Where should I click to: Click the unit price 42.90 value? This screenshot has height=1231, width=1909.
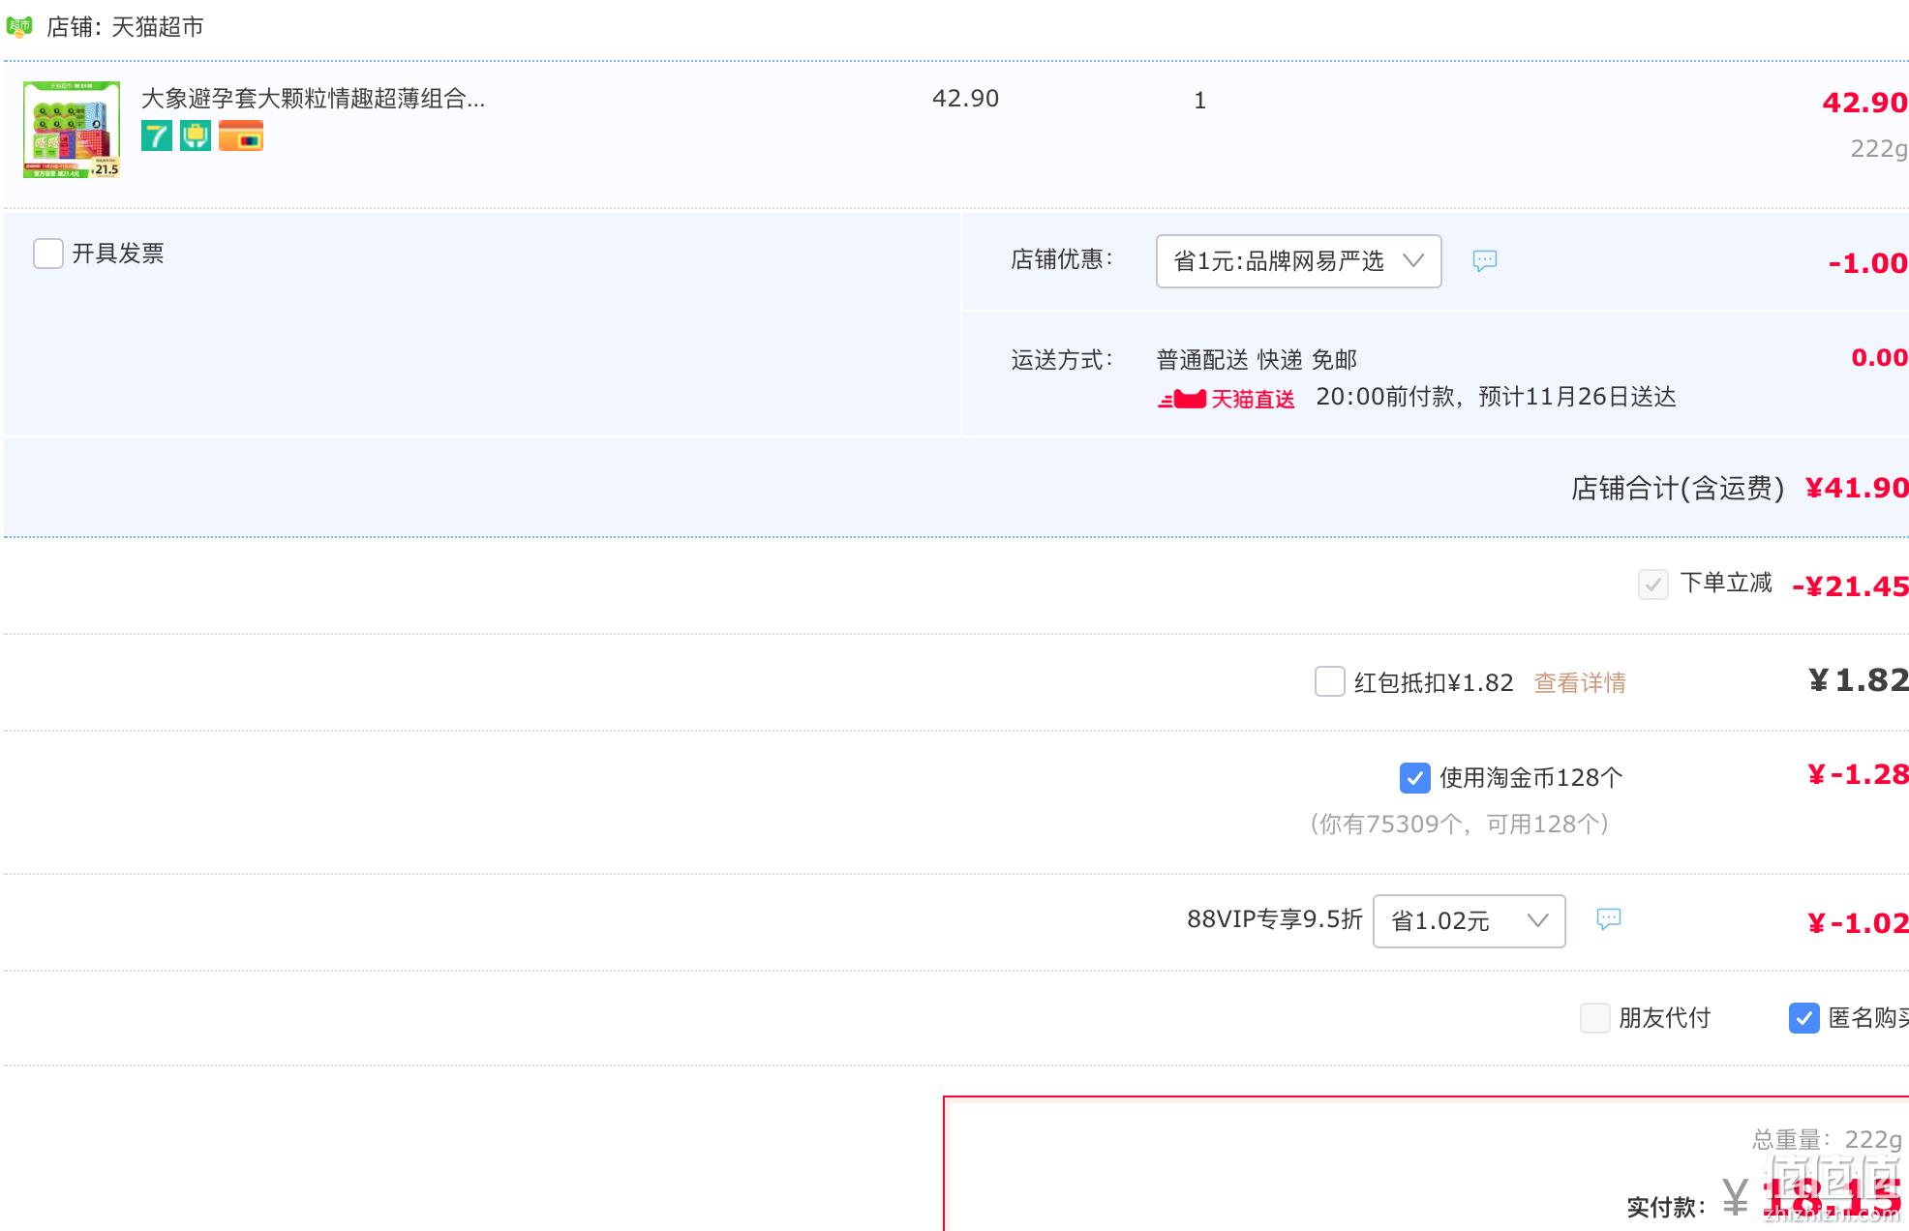(965, 99)
